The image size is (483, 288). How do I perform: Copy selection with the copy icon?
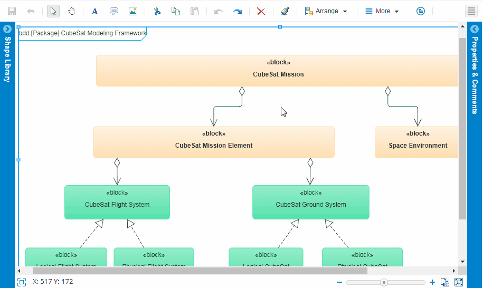point(176,12)
